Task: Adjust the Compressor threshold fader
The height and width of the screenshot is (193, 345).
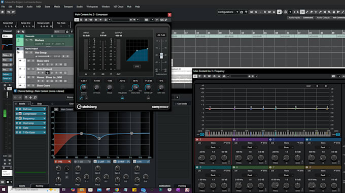Action: point(161,55)
